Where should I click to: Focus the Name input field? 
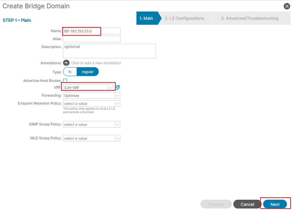pyautogui.click(x=92, y=31)
